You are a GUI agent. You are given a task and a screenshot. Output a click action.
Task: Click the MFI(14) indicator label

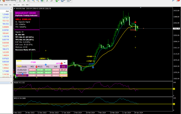coord(20,98)
